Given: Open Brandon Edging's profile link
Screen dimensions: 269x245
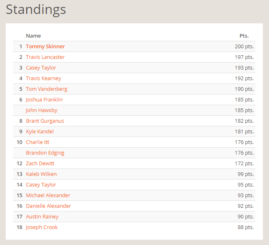Looking at the screenshot, I should point(45,153).
